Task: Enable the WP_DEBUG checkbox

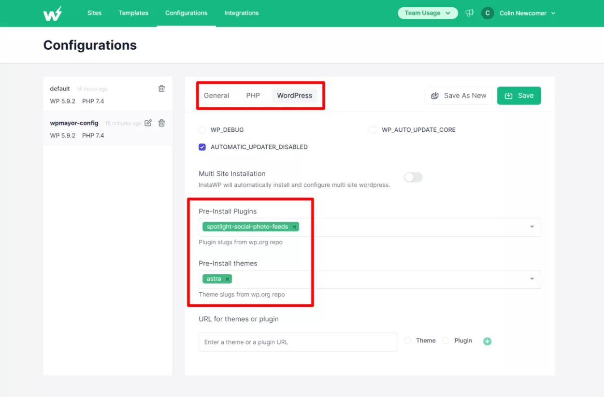Action: pos(202,130)
